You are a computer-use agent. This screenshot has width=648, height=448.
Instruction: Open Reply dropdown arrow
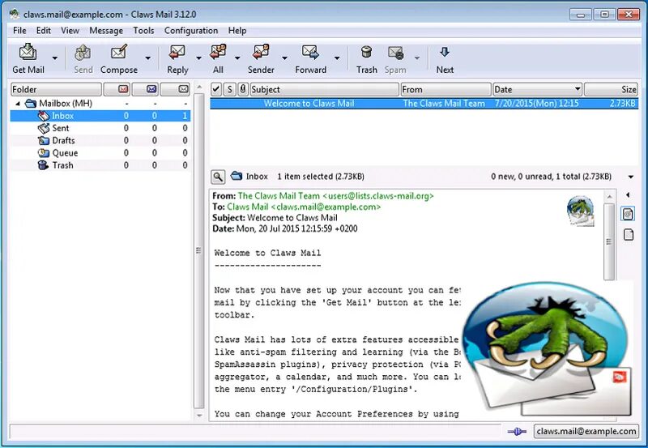(198, 58)
